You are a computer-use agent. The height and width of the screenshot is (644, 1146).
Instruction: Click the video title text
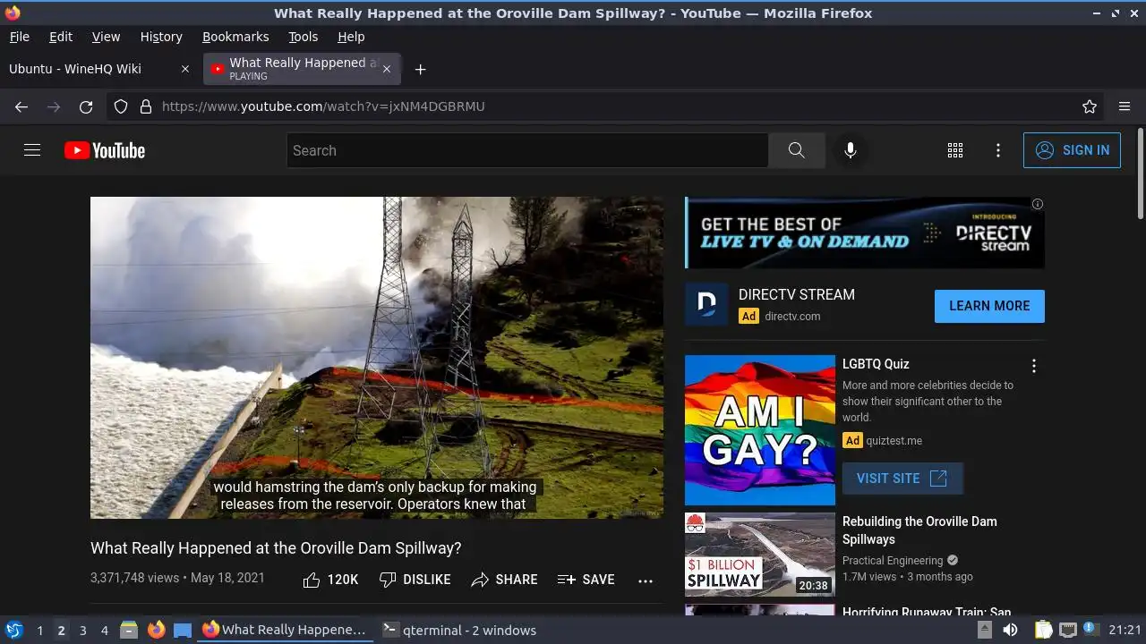[276, 547]
